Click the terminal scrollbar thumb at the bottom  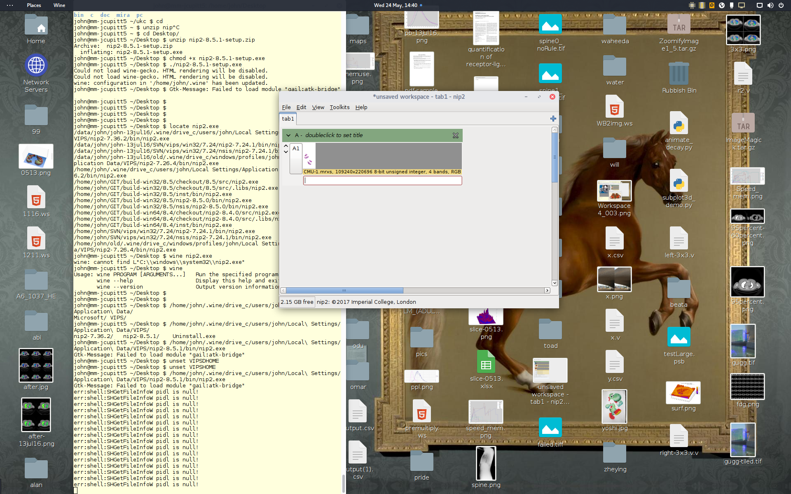point(344,483)
